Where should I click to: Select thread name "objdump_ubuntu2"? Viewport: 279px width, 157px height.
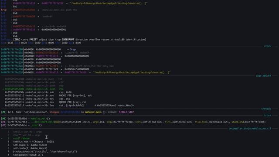(36, 112)
